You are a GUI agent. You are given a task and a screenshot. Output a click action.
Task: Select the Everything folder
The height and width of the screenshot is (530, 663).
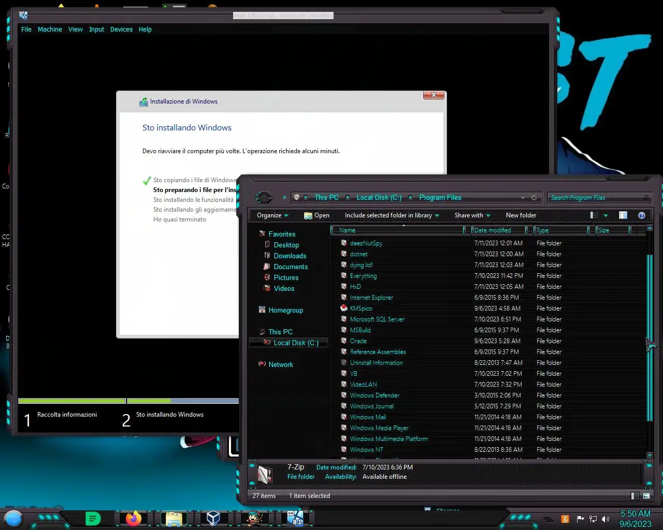(363, 276)
